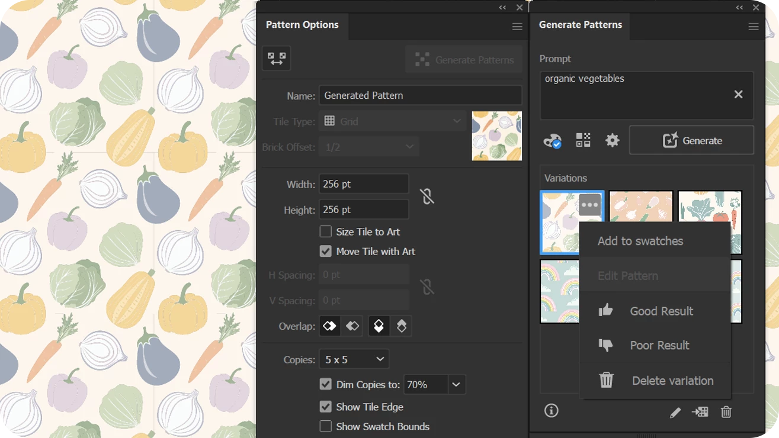Image resolution: width=779 pixels, height=438 pixels.
Task: Open the Tile Type Grid dropdown
Action: click(393, 121)
